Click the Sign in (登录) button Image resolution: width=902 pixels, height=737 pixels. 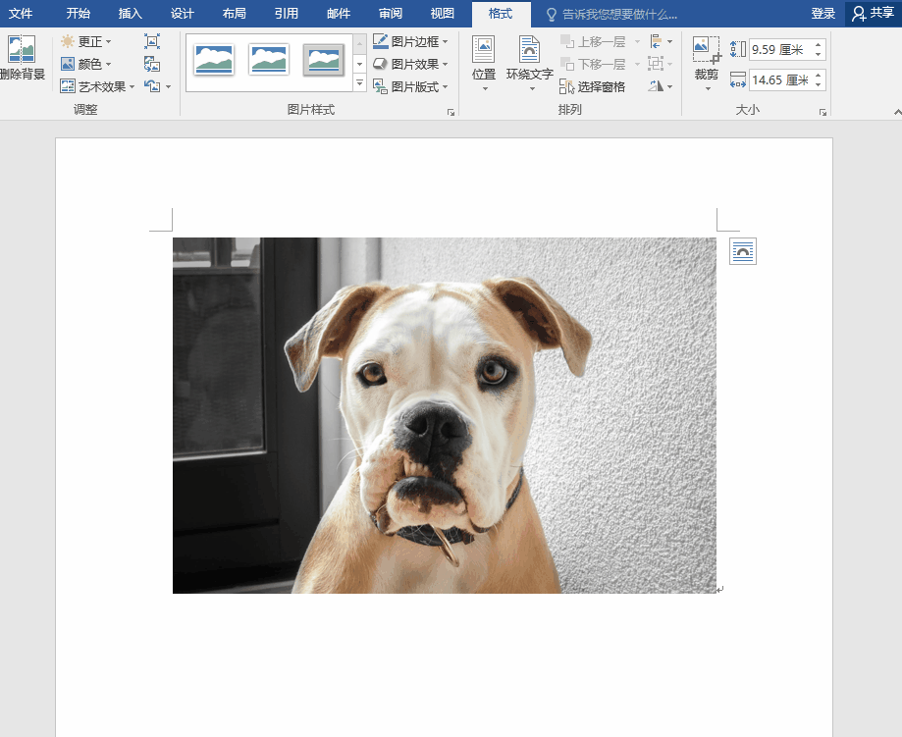[x=822, y=14]
